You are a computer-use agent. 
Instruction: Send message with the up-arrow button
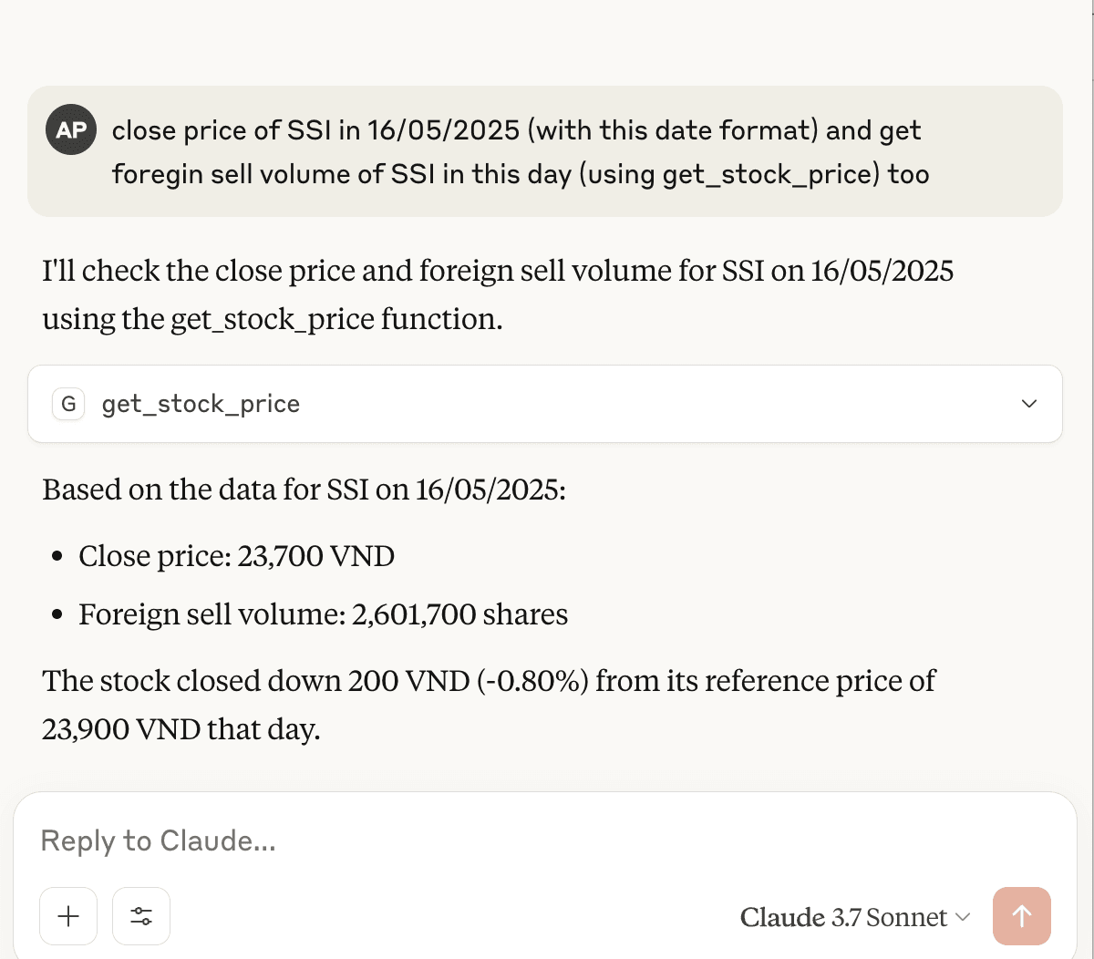pyautogui.click(x=1022, y=916)
